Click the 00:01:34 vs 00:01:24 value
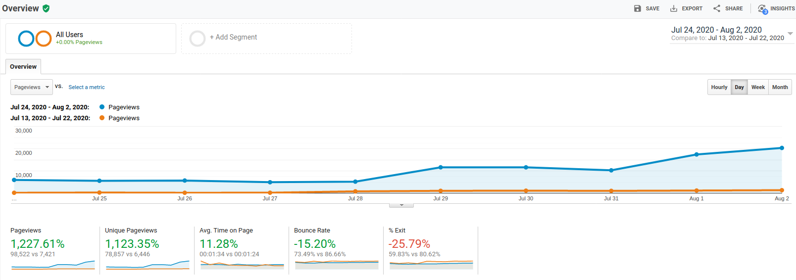The image size is (796, 280). pyautogui.click(x=229, y=254)
